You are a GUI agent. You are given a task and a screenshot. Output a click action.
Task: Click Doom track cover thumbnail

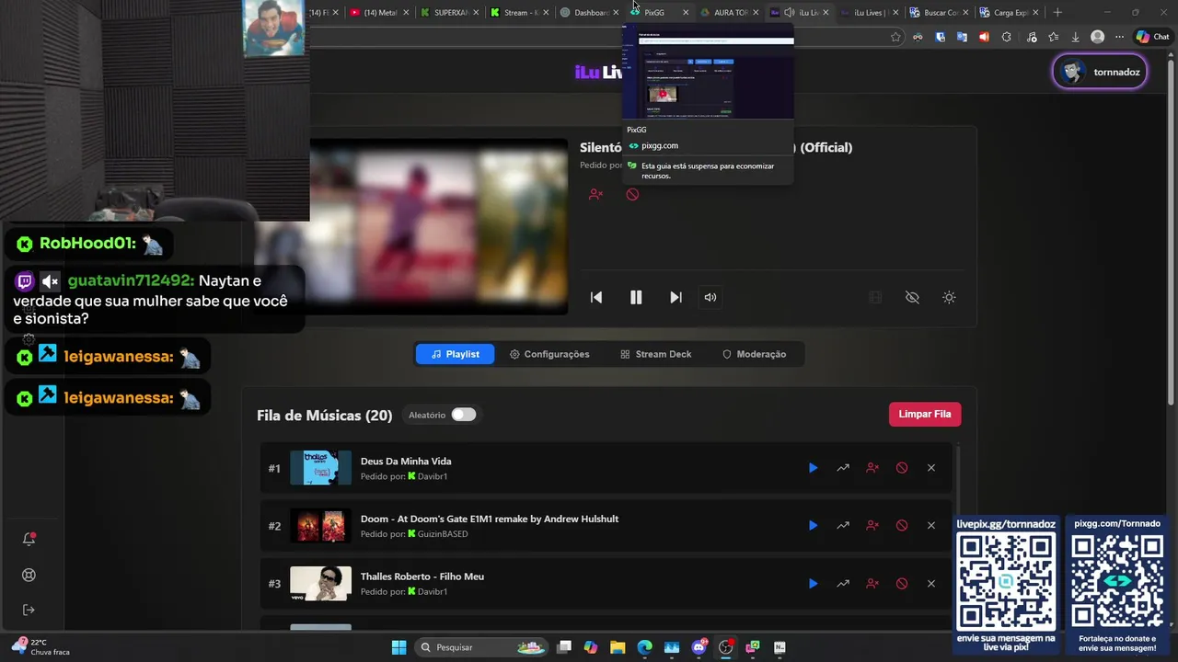(x=320, y=526)
